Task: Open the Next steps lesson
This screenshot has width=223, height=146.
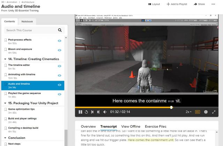Action: point(14,144)
